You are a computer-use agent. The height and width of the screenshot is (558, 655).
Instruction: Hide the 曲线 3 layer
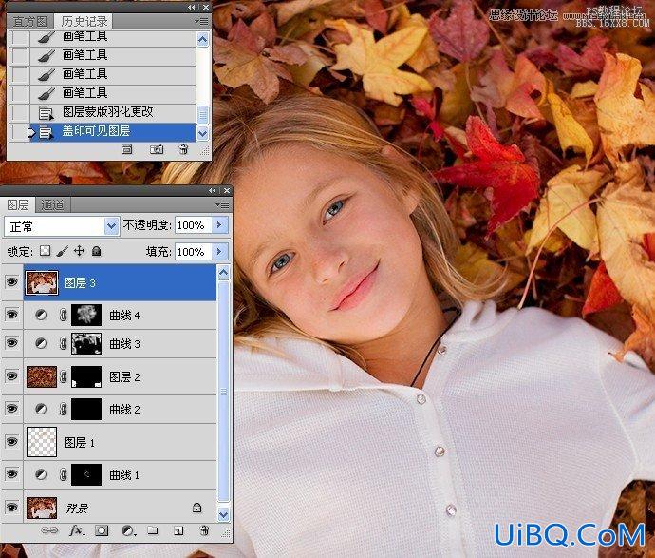pyautogui.click(x=11, y=342)
